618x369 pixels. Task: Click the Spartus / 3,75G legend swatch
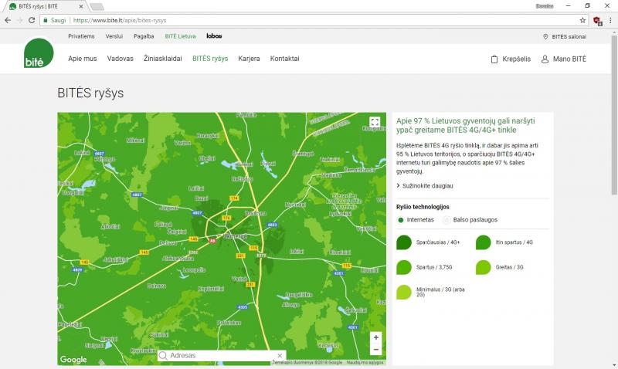click(x=404, y=267)
